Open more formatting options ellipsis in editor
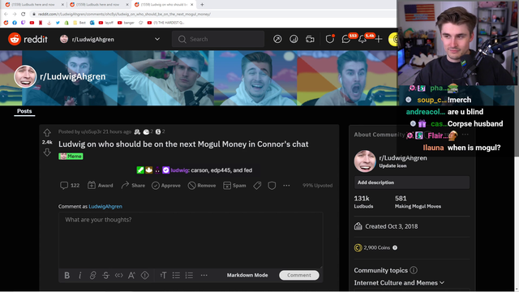Image resolution: width=519 pixels, height=292 pixels. pos(204,275)
